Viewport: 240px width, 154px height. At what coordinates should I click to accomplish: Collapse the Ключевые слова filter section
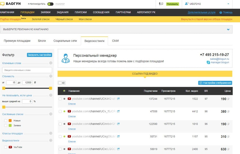coord(51,63)
